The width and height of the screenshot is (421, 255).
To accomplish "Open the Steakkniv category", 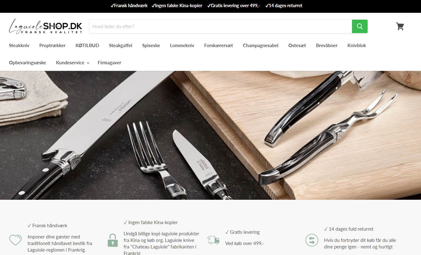I will [x=19, y=46].
